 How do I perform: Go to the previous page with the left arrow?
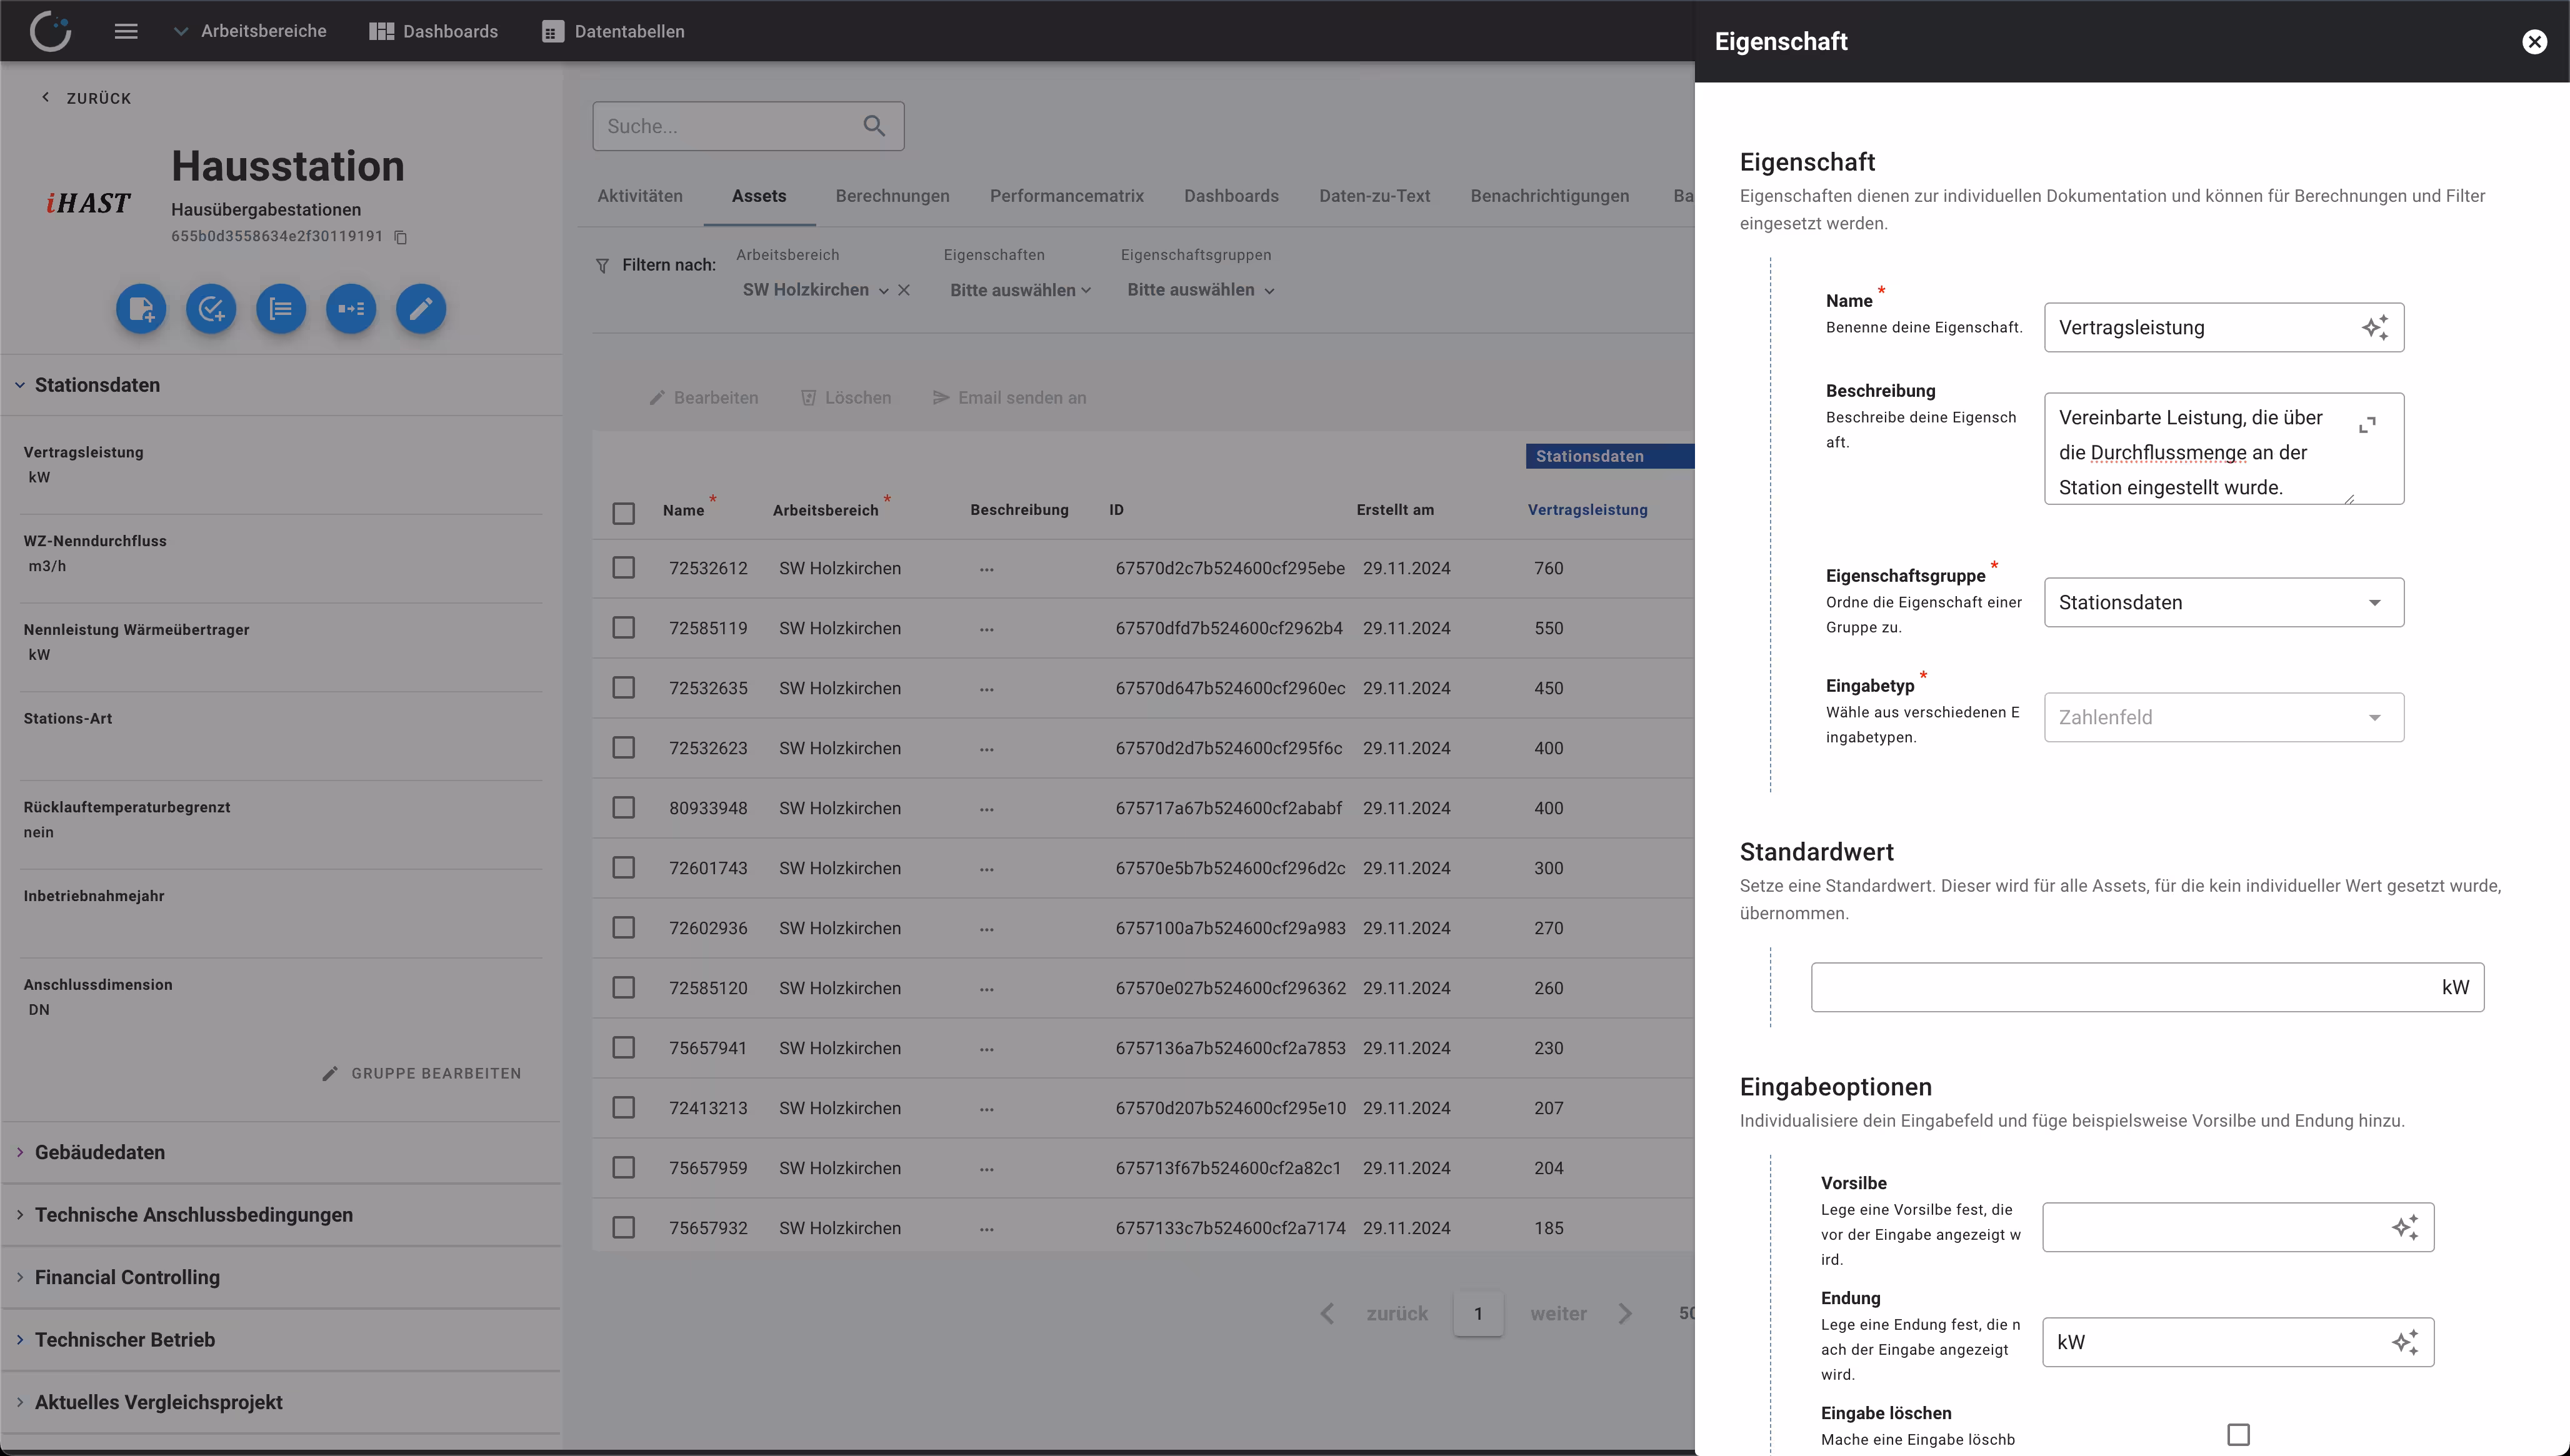[1327, 1313]
